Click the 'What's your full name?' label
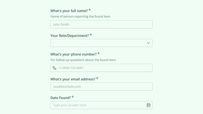This screenshot has width=203, height=114. click(69, 11)
